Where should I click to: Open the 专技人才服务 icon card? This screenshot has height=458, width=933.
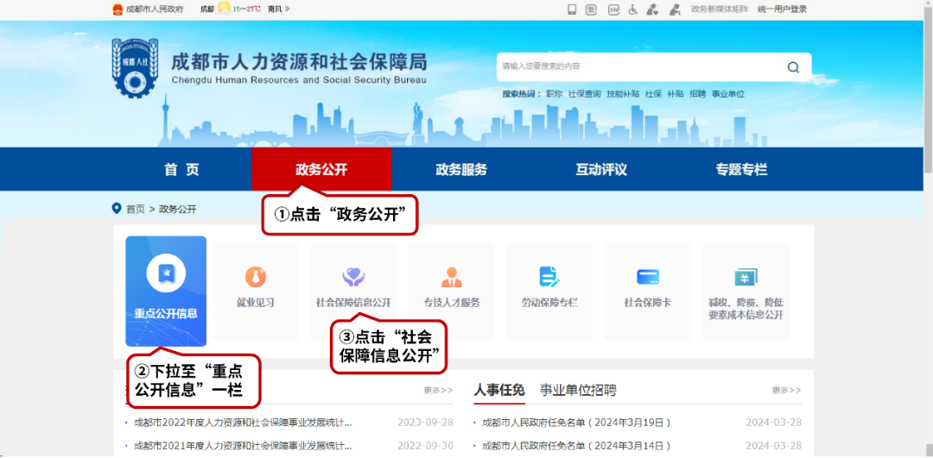[452, 291]
